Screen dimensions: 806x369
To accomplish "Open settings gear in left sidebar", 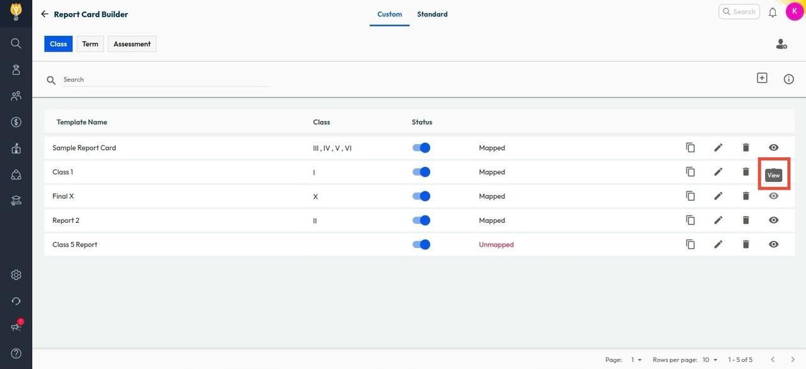I will point(16,275).
